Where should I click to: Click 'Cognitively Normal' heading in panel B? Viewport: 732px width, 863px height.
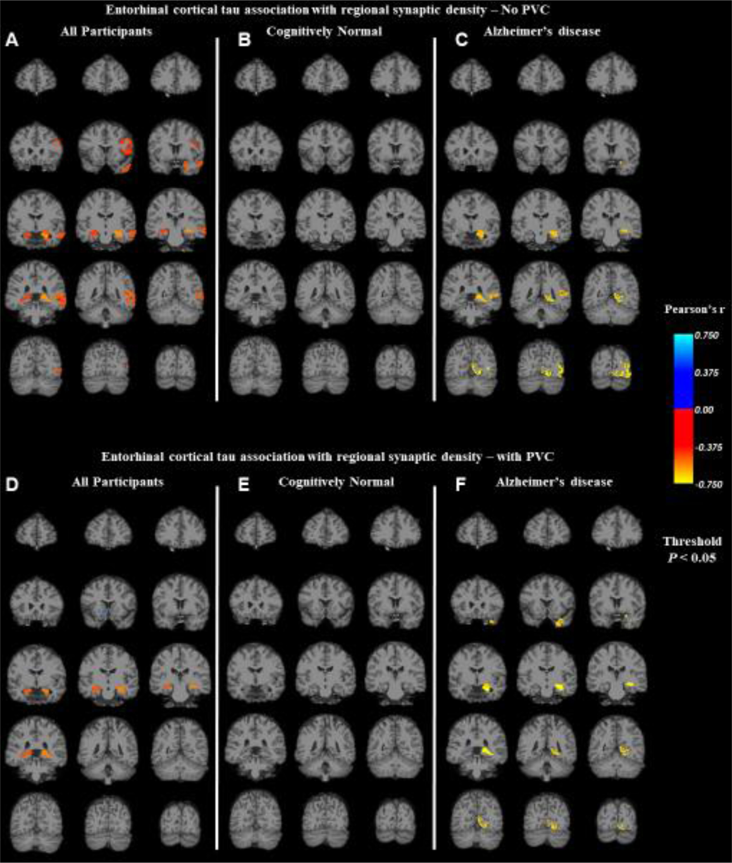pos(324,32)
